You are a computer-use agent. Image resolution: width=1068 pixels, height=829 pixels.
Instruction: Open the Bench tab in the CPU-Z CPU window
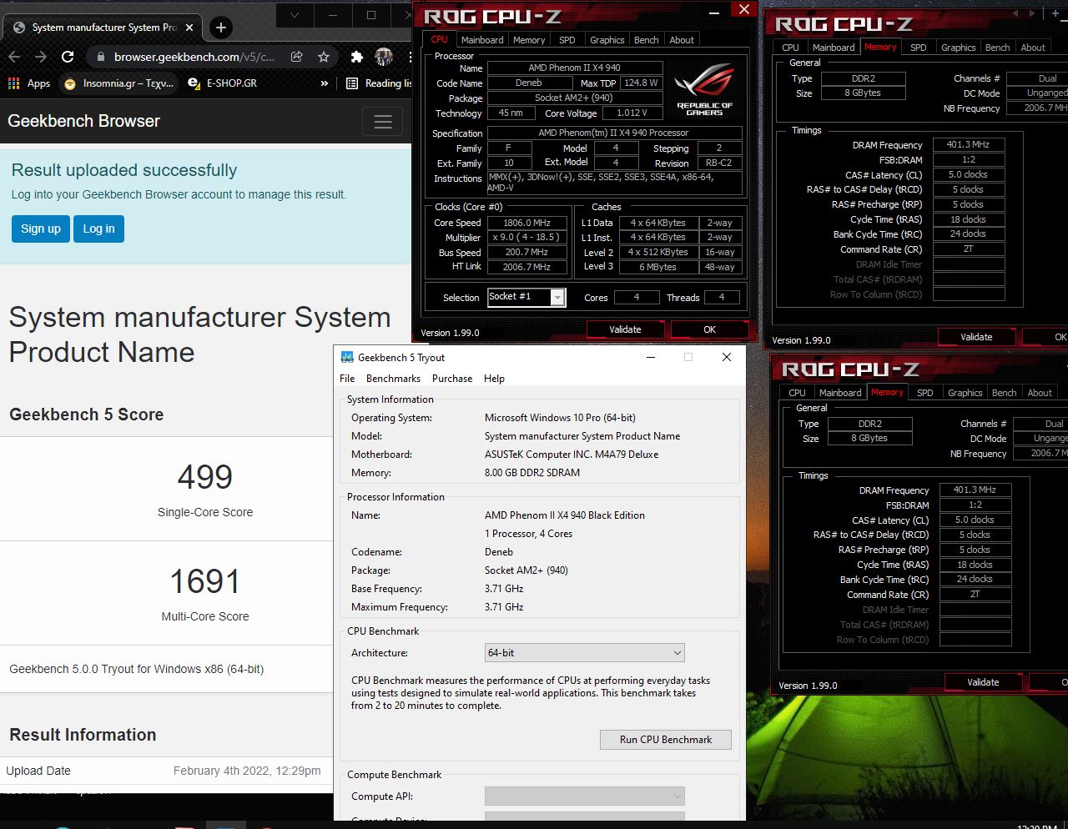tap(646, 40)
